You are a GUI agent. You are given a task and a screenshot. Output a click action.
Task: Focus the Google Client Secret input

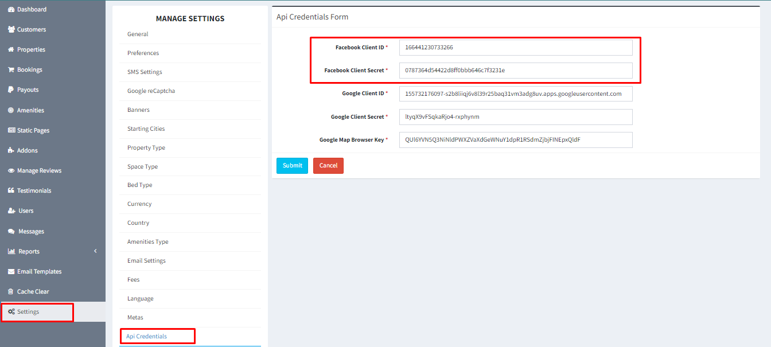click(x=515, y=117)
